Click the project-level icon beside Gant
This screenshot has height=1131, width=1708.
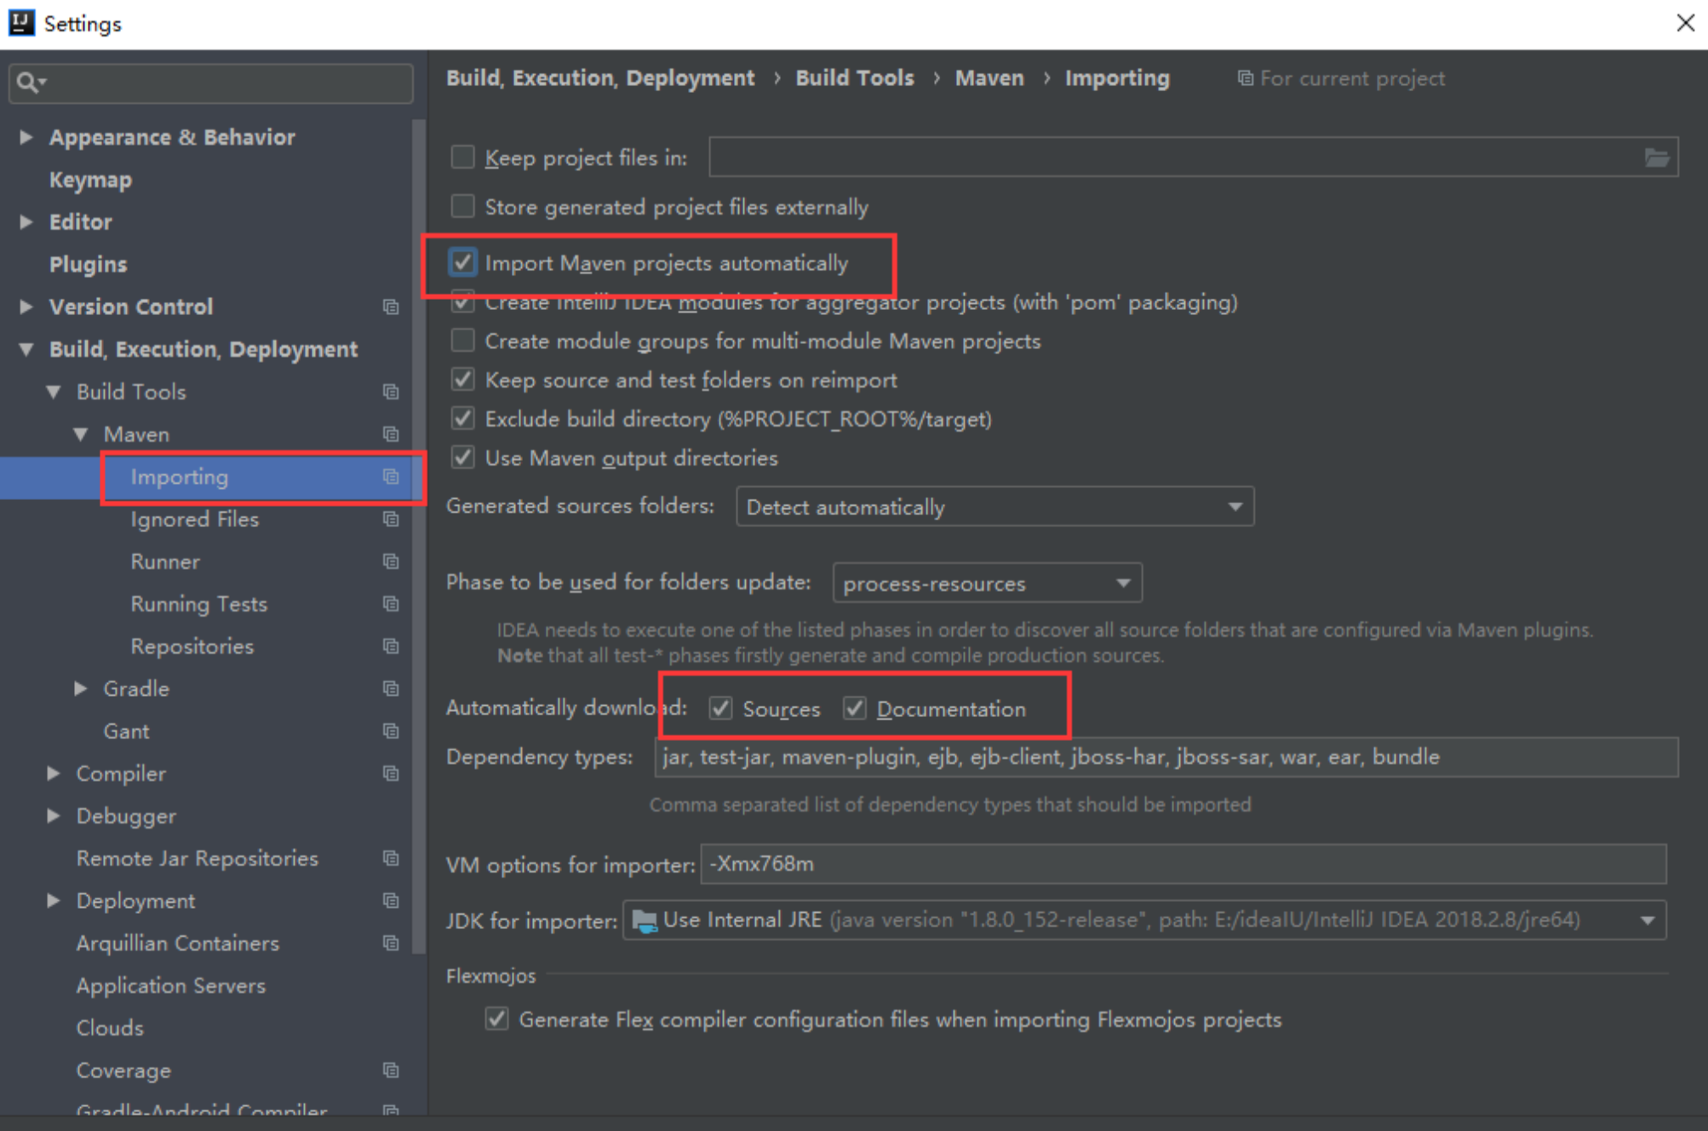coord(391,732)
